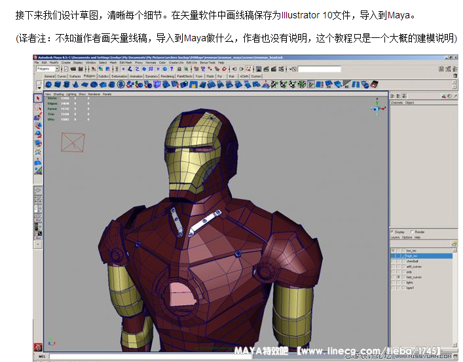Toggle visibility V box of low_res layer
Viewport: 463px width, 362px height.
393,250
